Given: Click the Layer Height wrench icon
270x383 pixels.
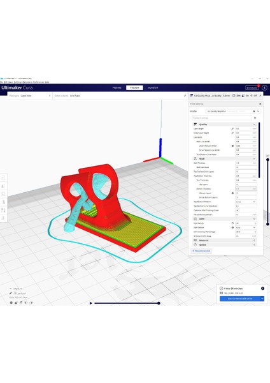Looking at the screenshot, I should click(232, 129).
